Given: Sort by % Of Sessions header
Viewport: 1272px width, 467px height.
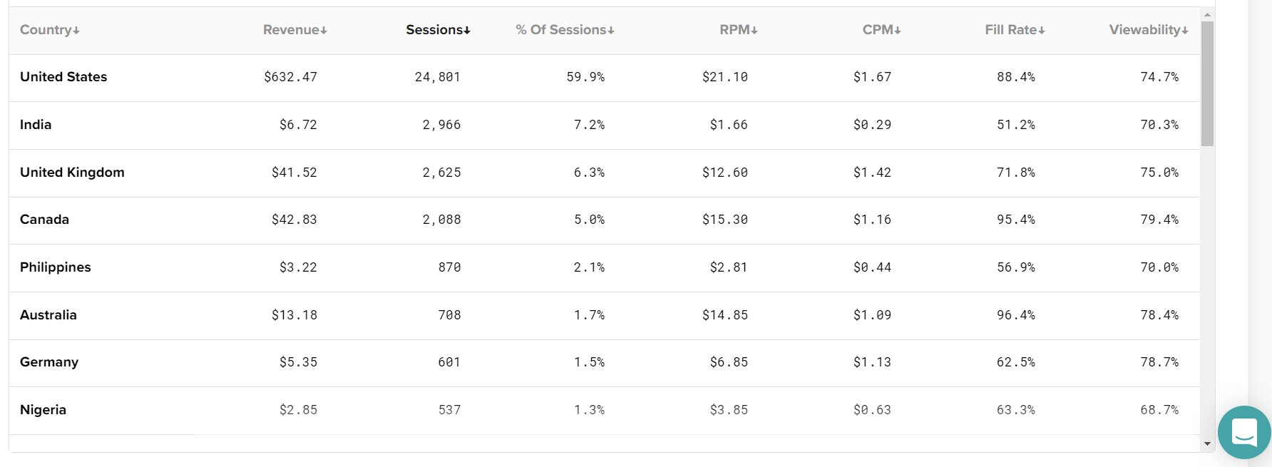Looking at the screenshot, I should (565, 30).
